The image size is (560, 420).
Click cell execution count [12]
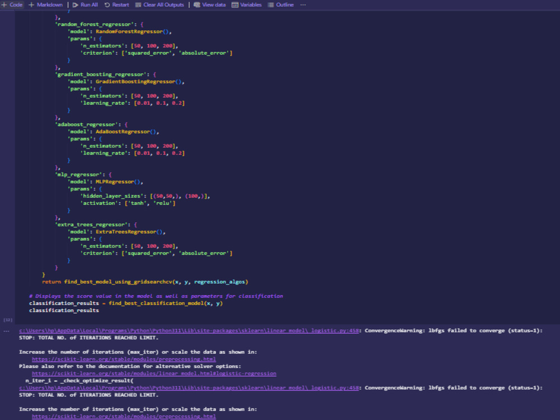pos(8,320)
